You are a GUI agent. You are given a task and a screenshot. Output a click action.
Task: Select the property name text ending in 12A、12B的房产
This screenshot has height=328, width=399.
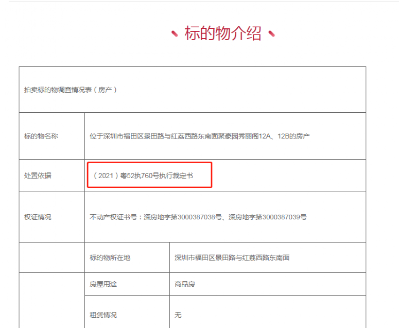(x=199, y=136)
